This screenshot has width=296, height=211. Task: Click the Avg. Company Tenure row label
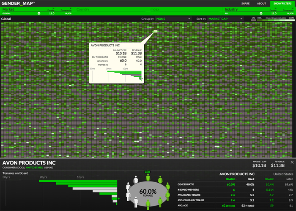pos(191,200)
